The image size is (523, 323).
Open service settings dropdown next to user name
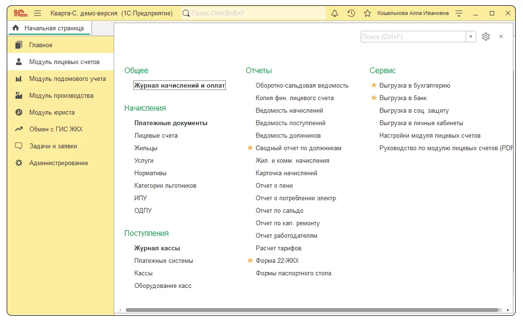point(459,13)
